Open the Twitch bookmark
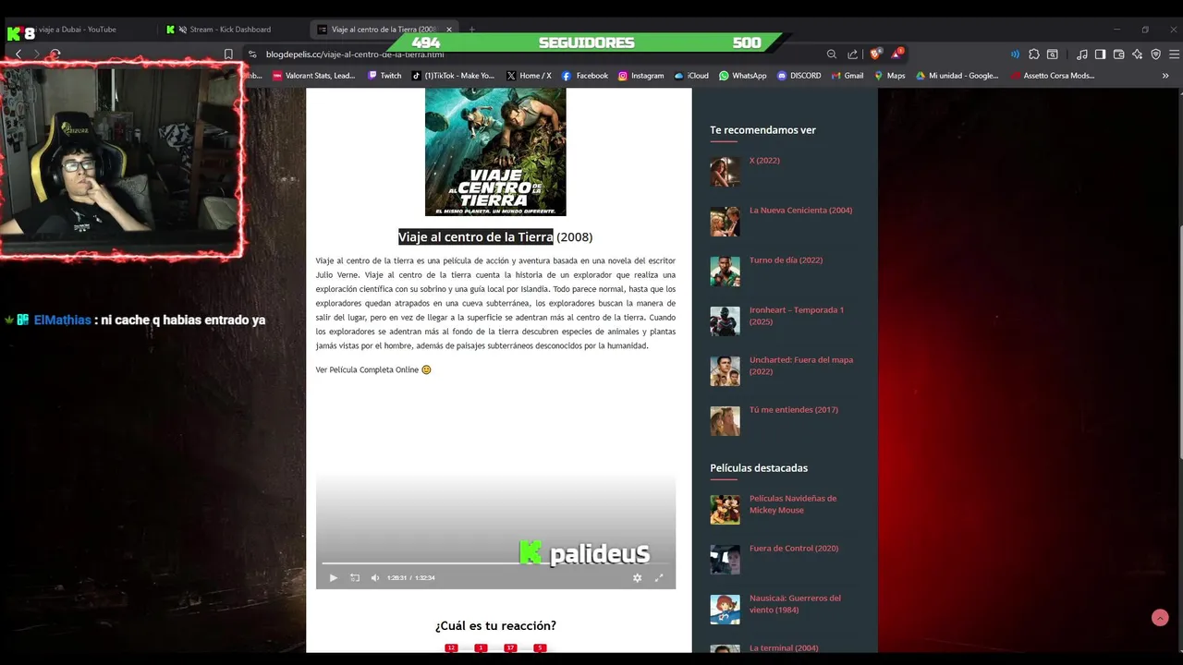 (x=384, y=76)
